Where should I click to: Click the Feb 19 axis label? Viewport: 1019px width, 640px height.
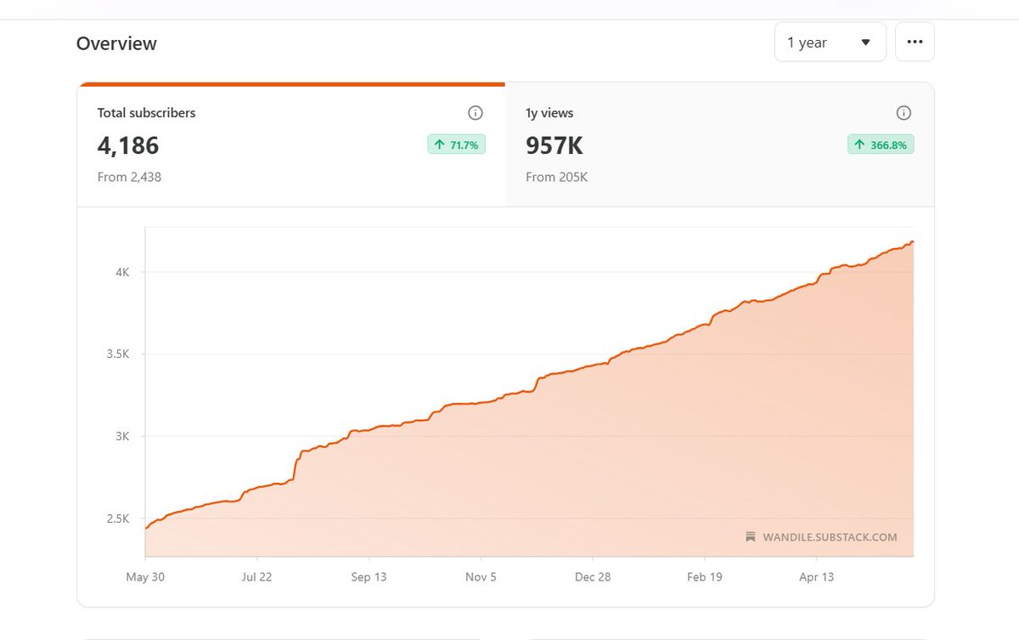(705, 576)
